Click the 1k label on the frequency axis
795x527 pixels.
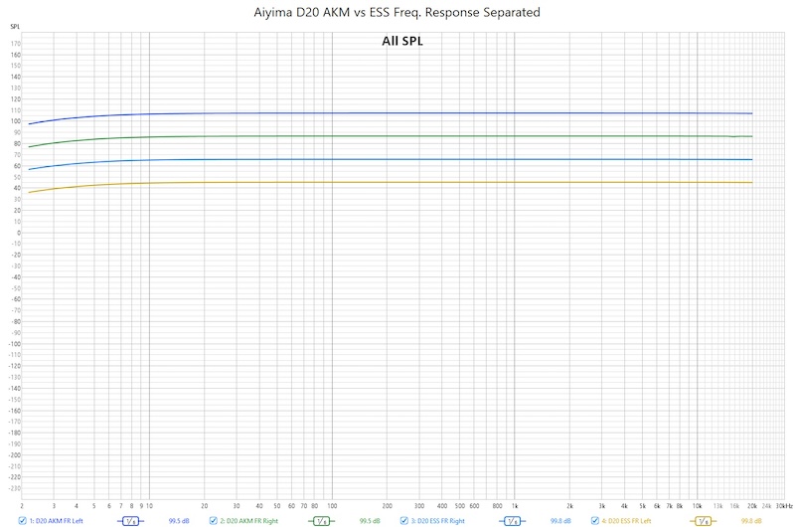514,506
